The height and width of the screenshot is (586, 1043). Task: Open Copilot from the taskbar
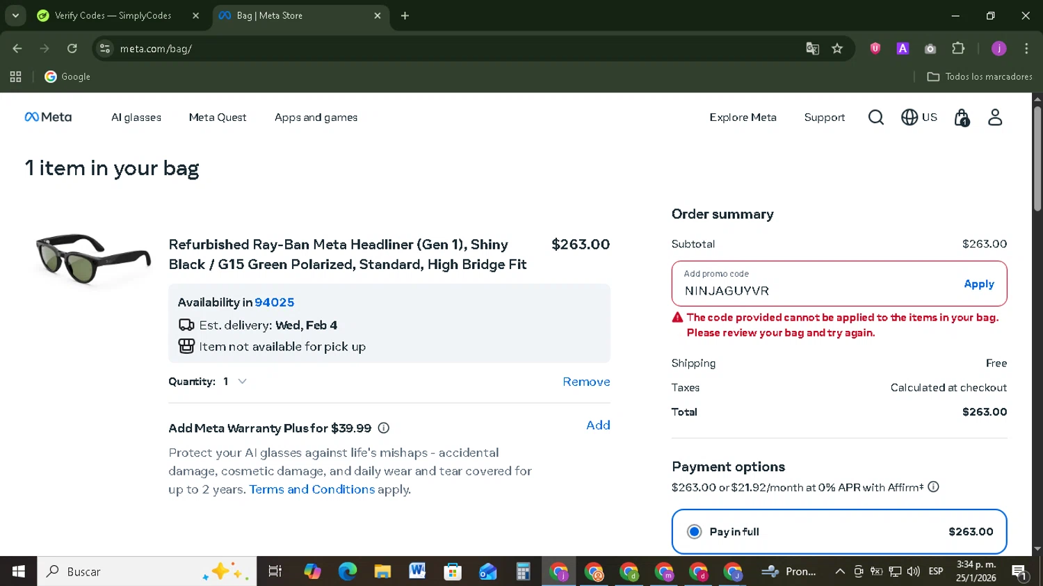(x=312, y=571)
